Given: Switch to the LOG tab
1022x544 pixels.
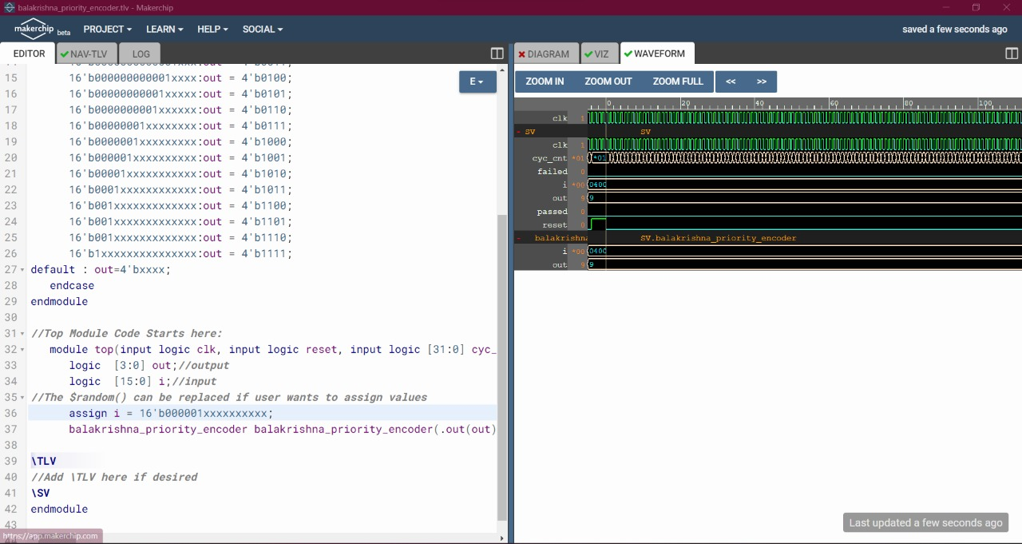Looking at the screenshot, I should [141, 54].
